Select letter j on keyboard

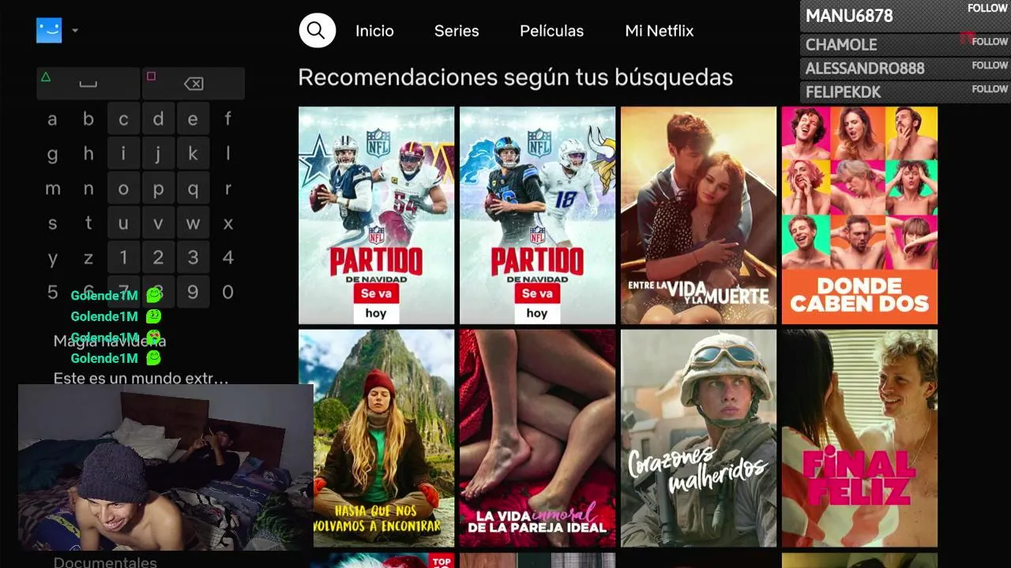(158, 154)
